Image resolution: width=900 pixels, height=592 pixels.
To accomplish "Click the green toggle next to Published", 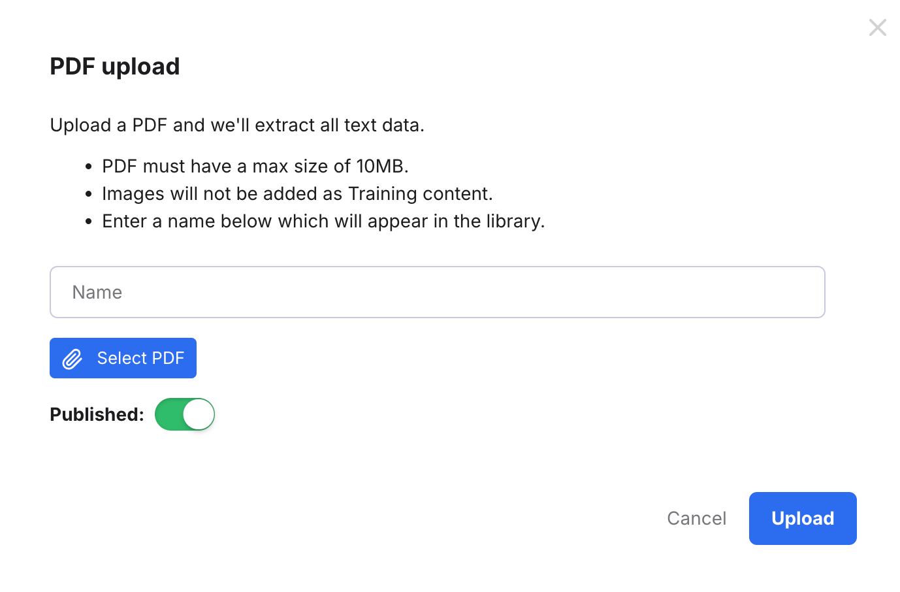I will [x=185, y=414].
